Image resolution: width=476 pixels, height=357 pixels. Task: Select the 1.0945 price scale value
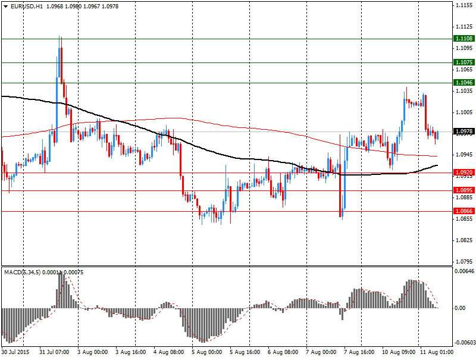coord(465,155)
